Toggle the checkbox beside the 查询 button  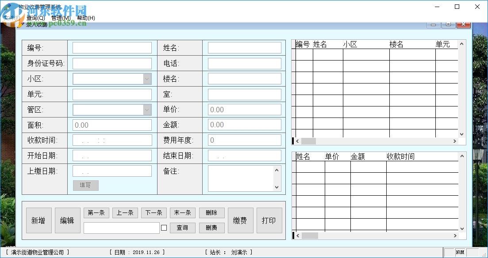point(164,228)
